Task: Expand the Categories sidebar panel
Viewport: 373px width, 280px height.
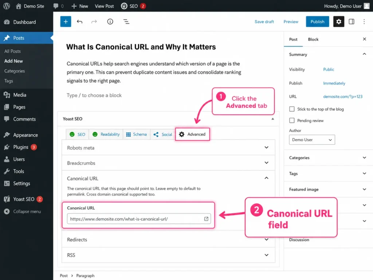Action: point(328,157)
